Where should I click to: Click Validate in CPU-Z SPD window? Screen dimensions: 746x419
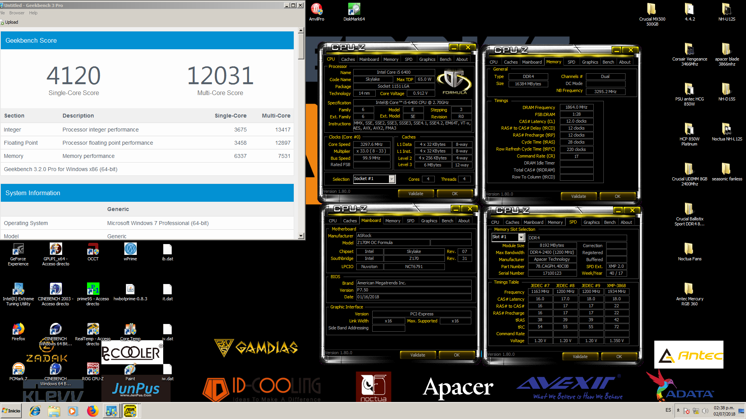pos(580,357)
